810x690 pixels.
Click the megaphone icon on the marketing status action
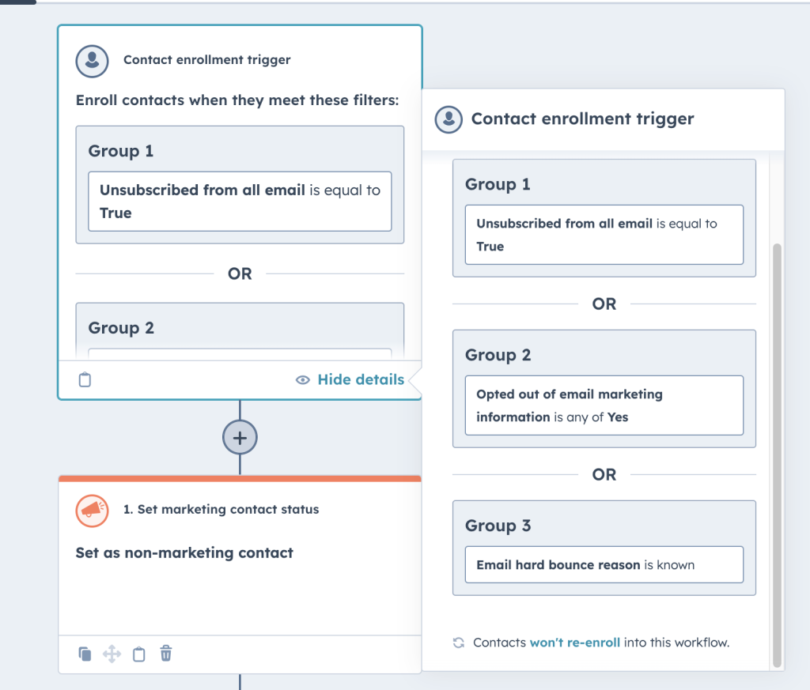click(x=91, y=510)
